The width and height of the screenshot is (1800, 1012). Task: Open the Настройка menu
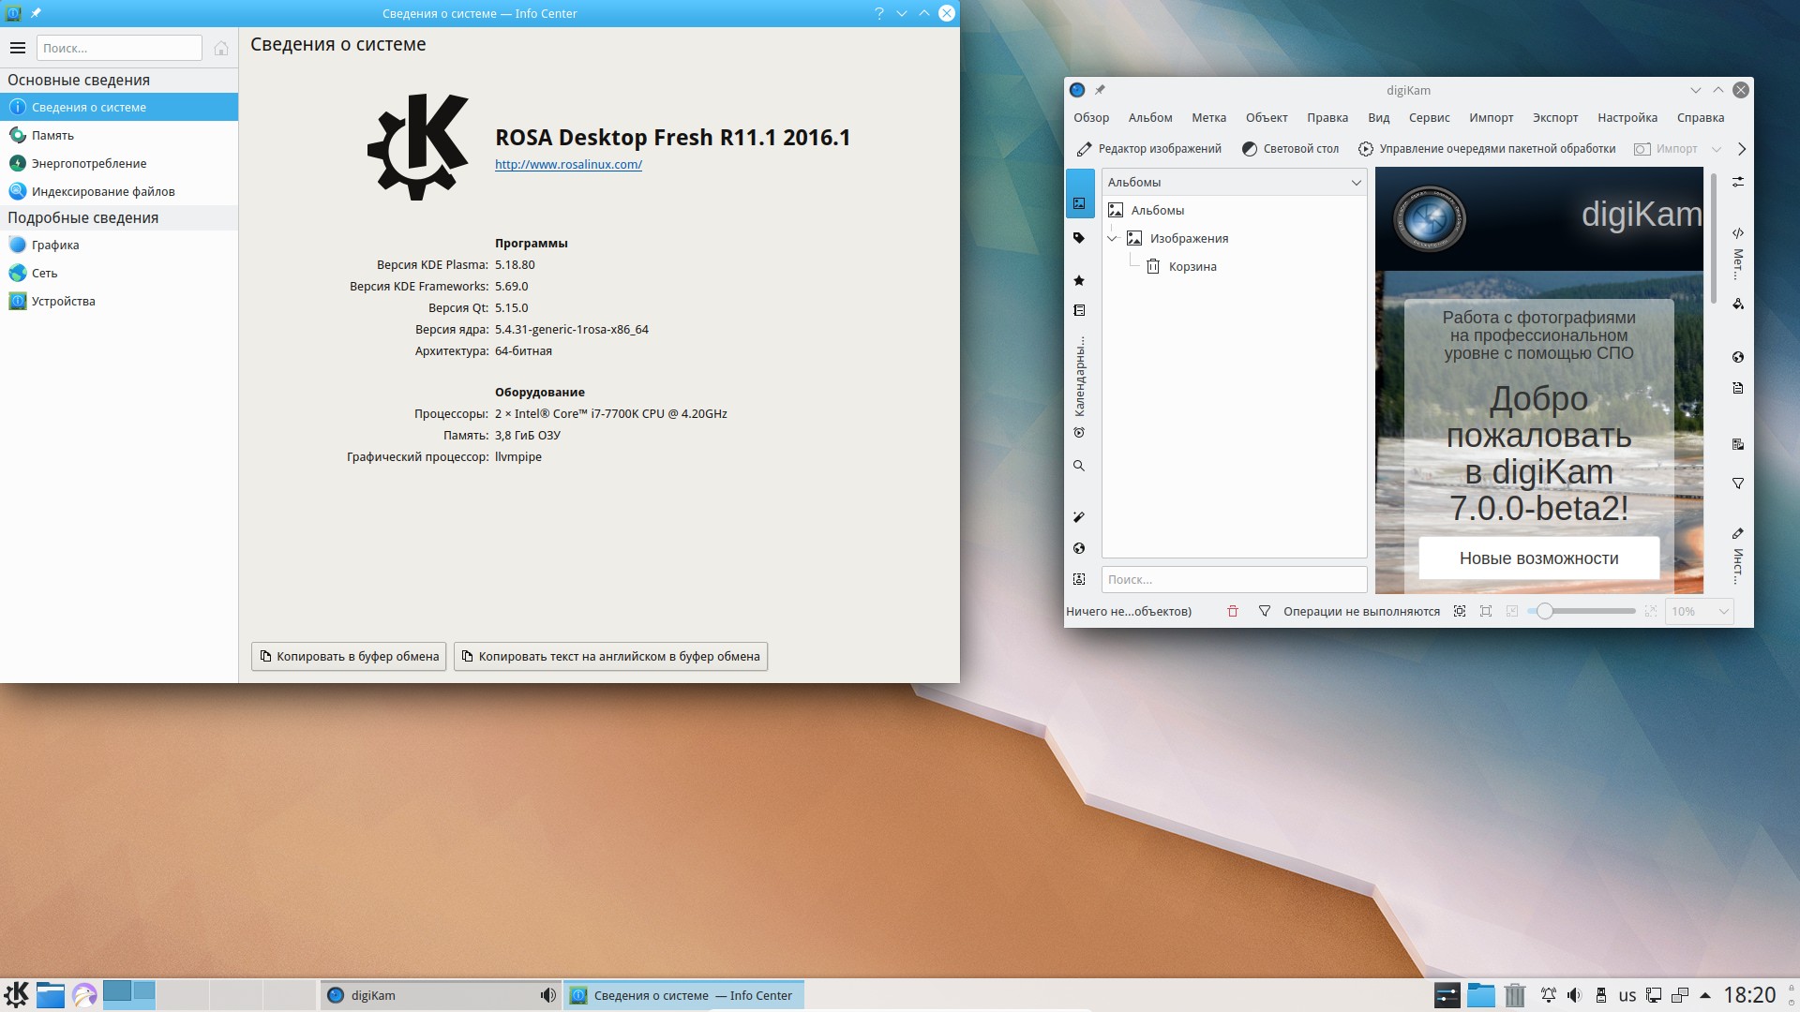click(1627, 118)
